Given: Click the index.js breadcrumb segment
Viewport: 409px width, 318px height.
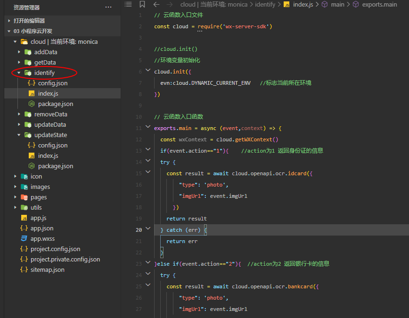Looking at the screenshot, I should pos(303,4).
